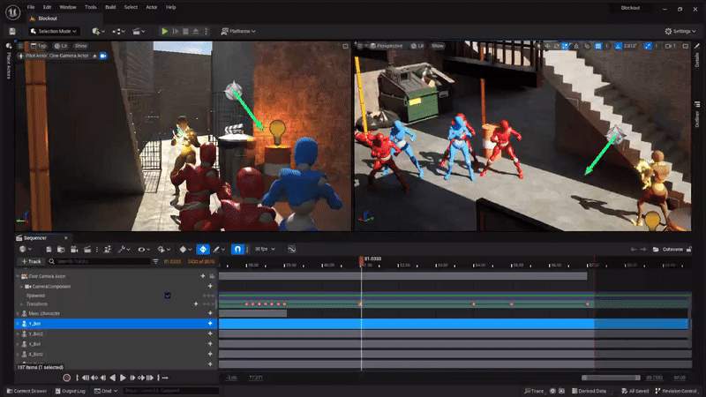
Task: Open the Build menu
Action: coord(110,6)
